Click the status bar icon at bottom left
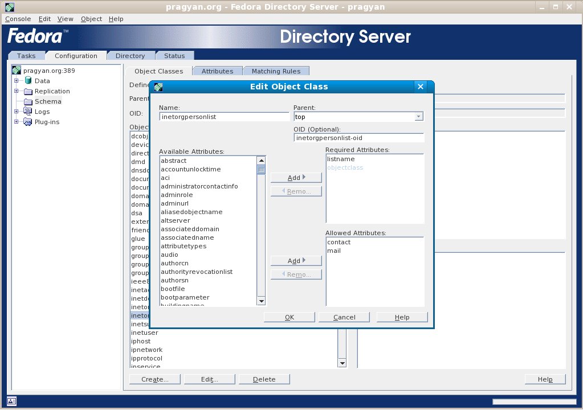This screenshot has height=410, width=583. 11,401
